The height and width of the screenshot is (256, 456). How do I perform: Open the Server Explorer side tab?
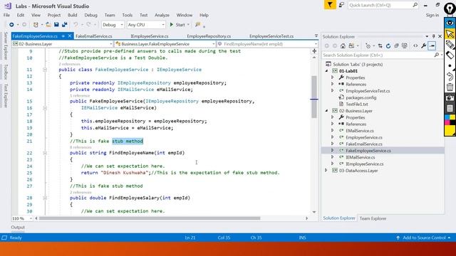(6, 46)
